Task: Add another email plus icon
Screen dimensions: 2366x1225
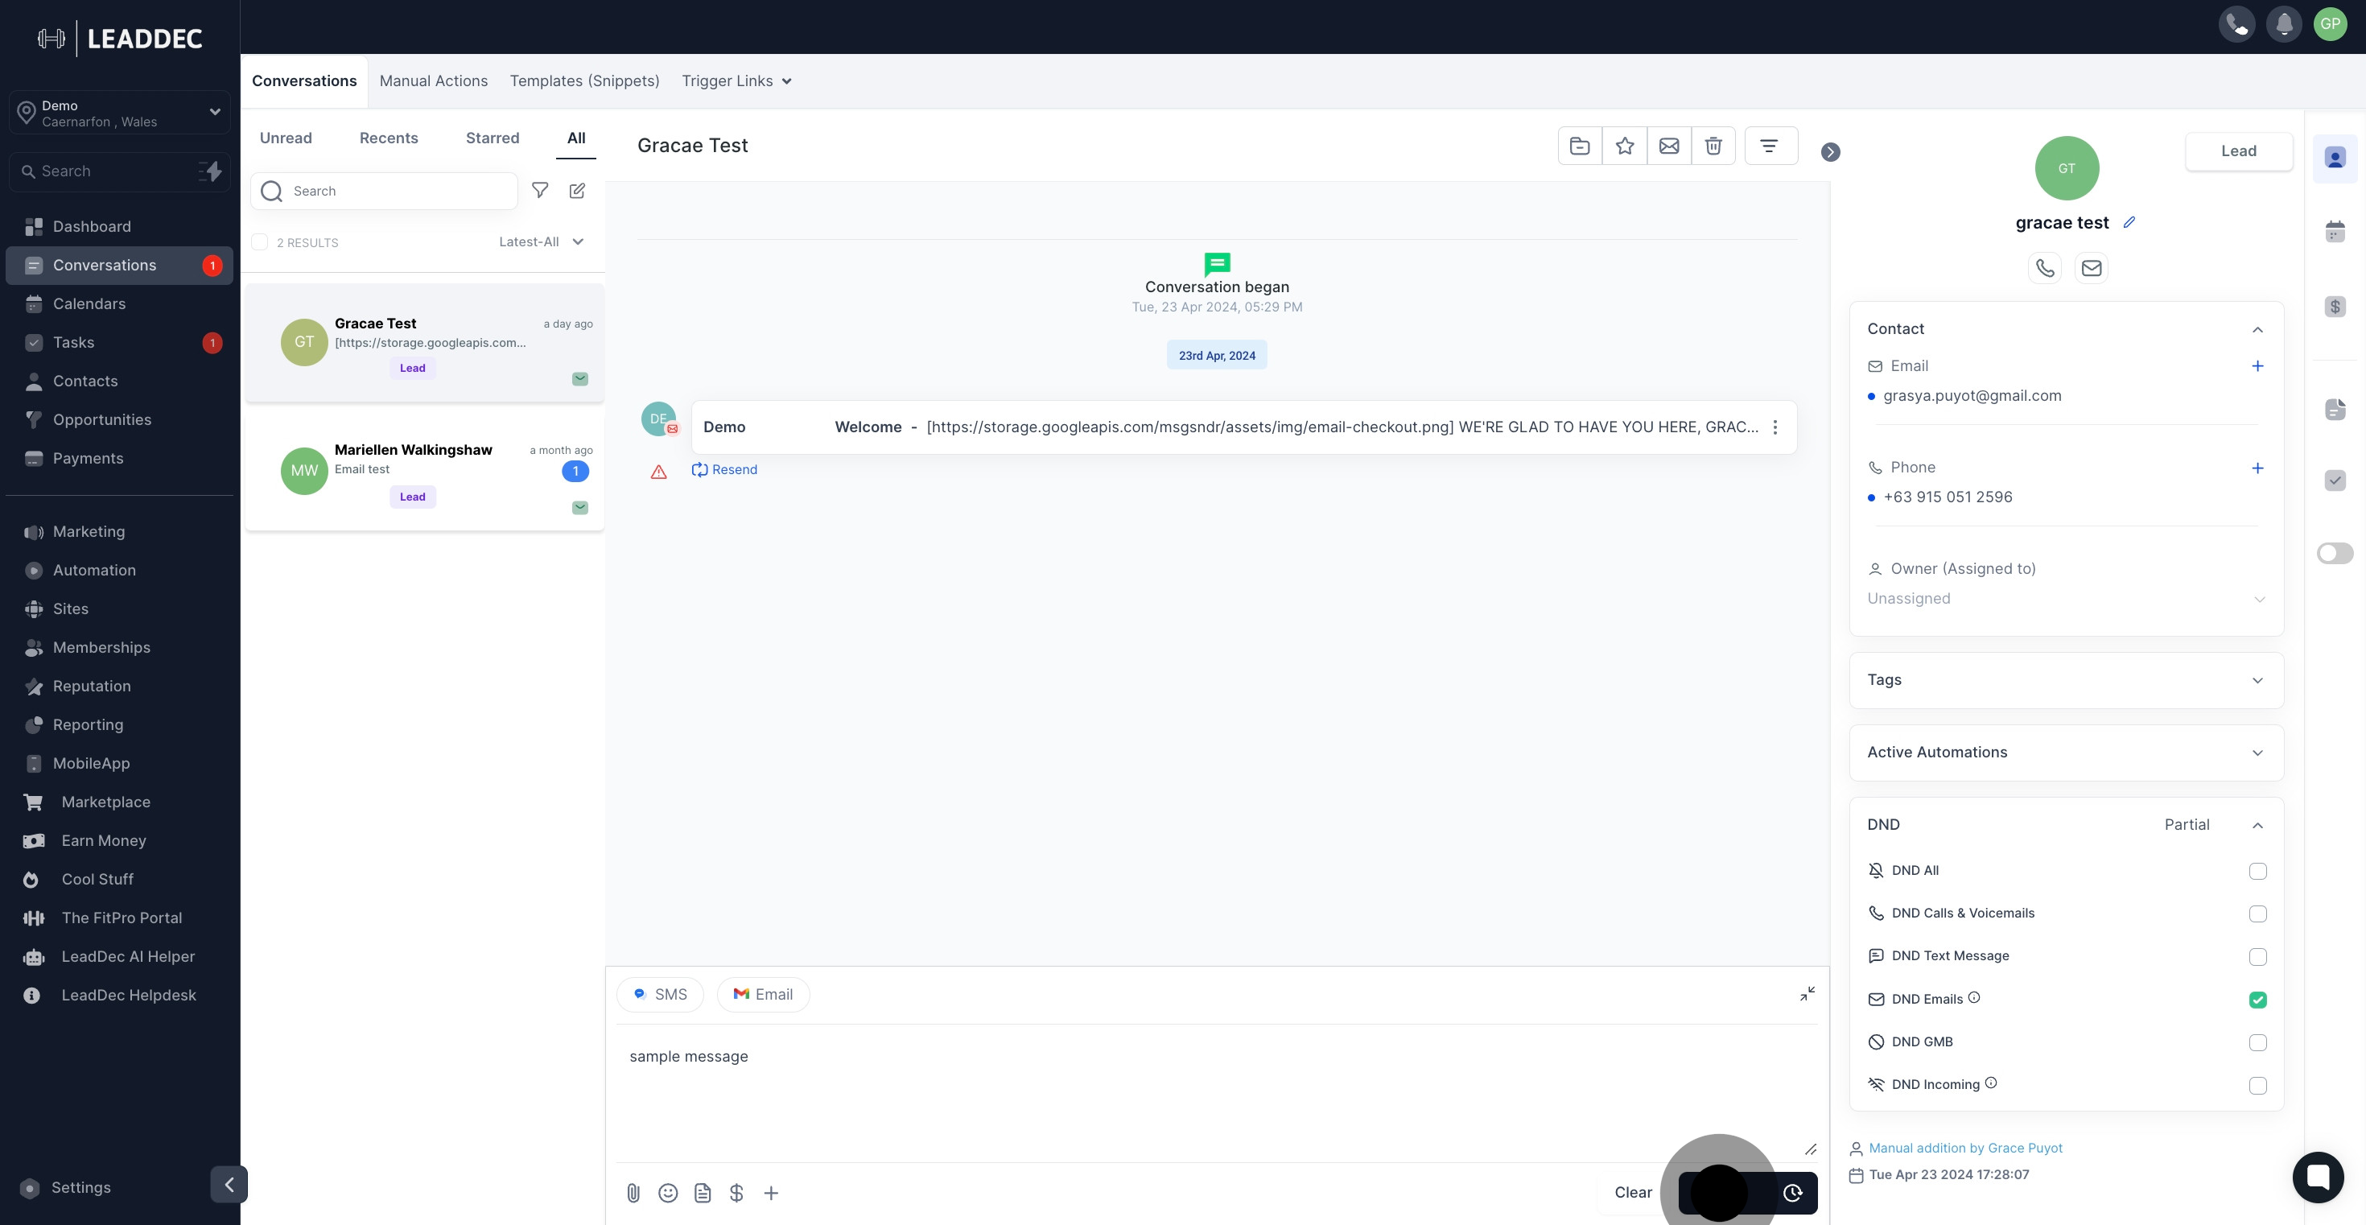Action: (x=2257, y=365)
